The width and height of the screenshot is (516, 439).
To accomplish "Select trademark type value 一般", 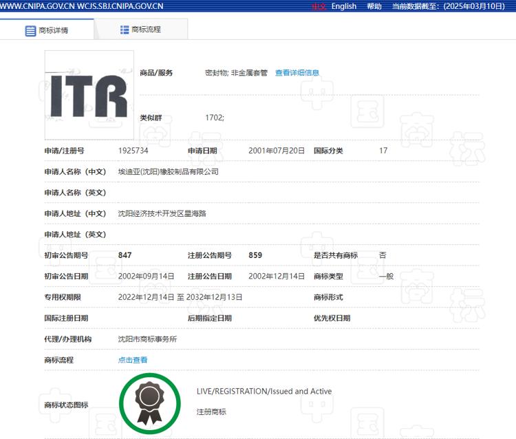I will click(387, 276).
